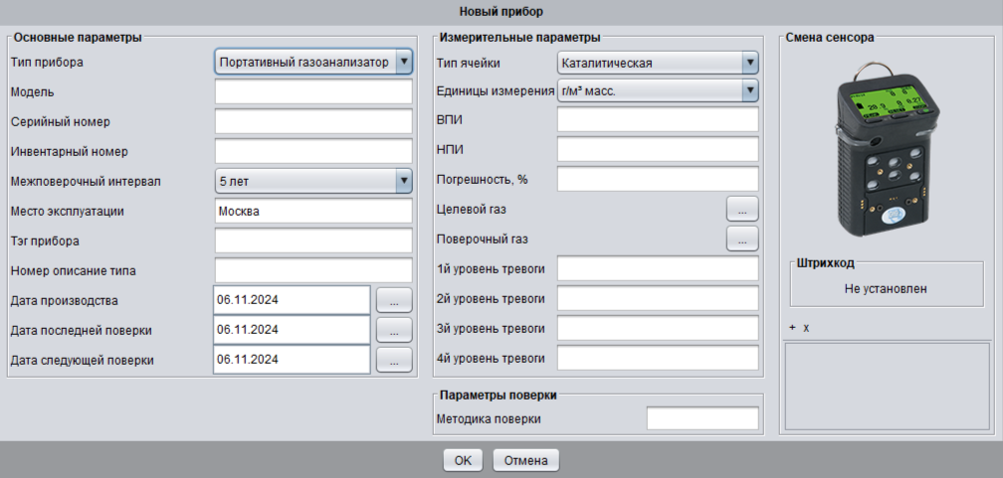Open the Межповерочный интервал dropdown
This screenshot has height=478, width=1003.
[x=403, y=181]
